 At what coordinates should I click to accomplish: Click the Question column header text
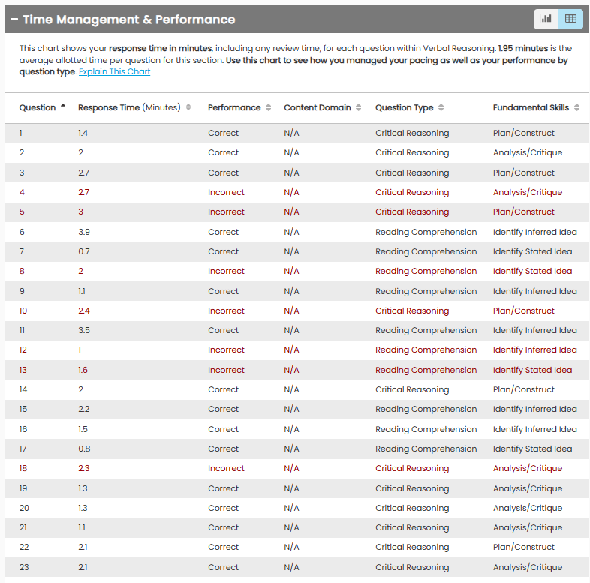pyautogui.click(x=38, y=107)
